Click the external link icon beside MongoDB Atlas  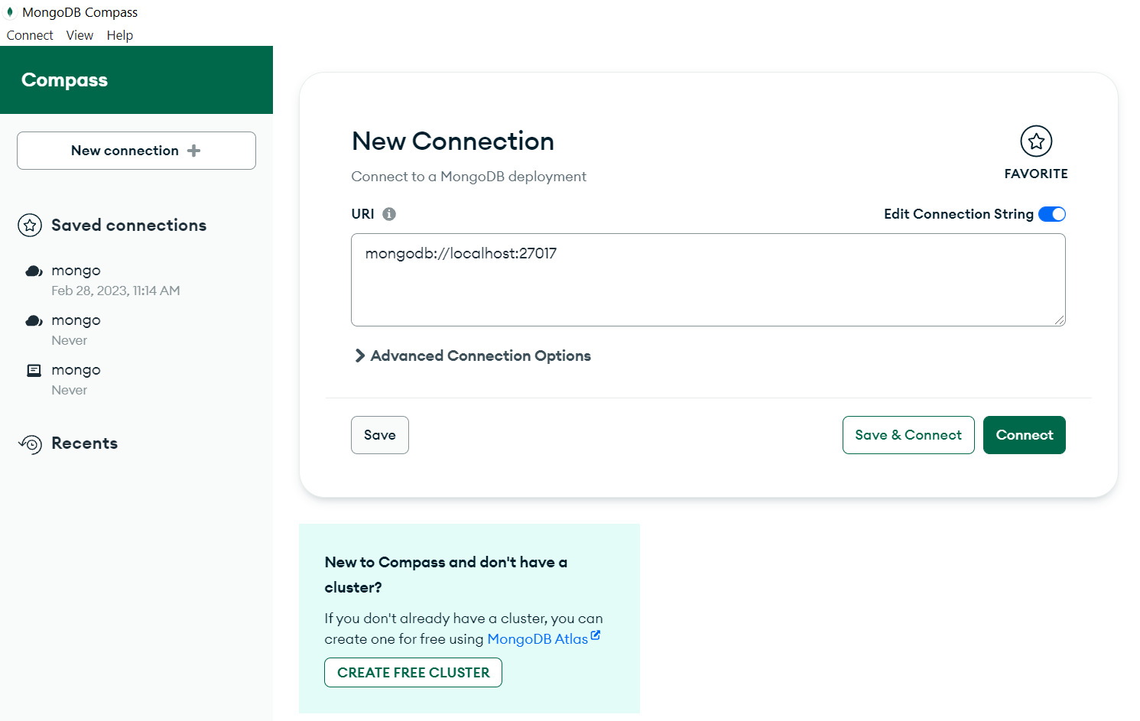click(596, 635)
